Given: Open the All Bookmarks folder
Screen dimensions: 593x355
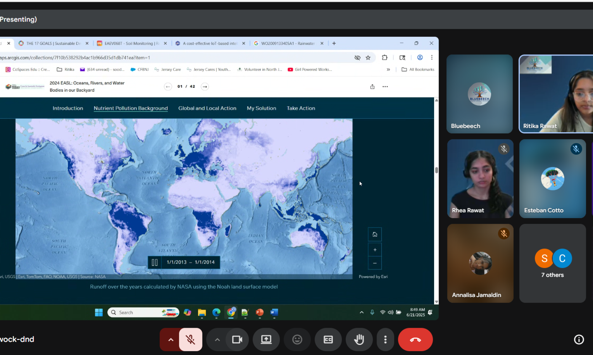Looking at the screenshot, I should (418, 70).
